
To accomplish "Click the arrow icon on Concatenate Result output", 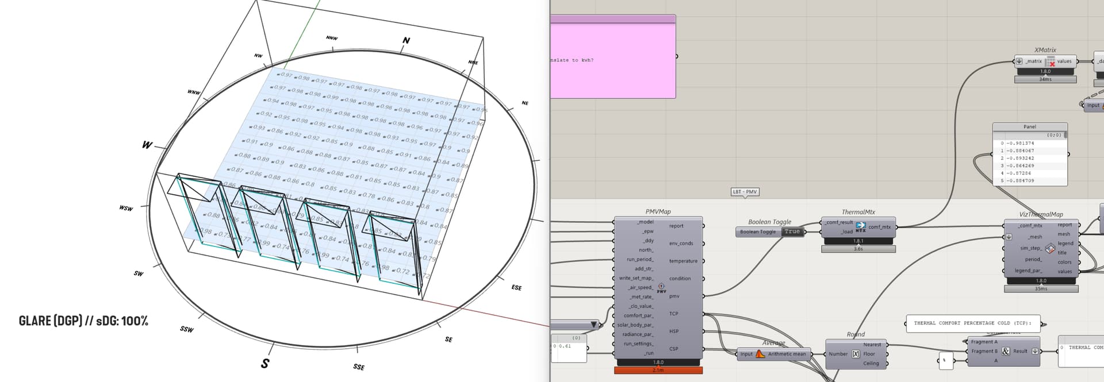I will (1035, 351).
